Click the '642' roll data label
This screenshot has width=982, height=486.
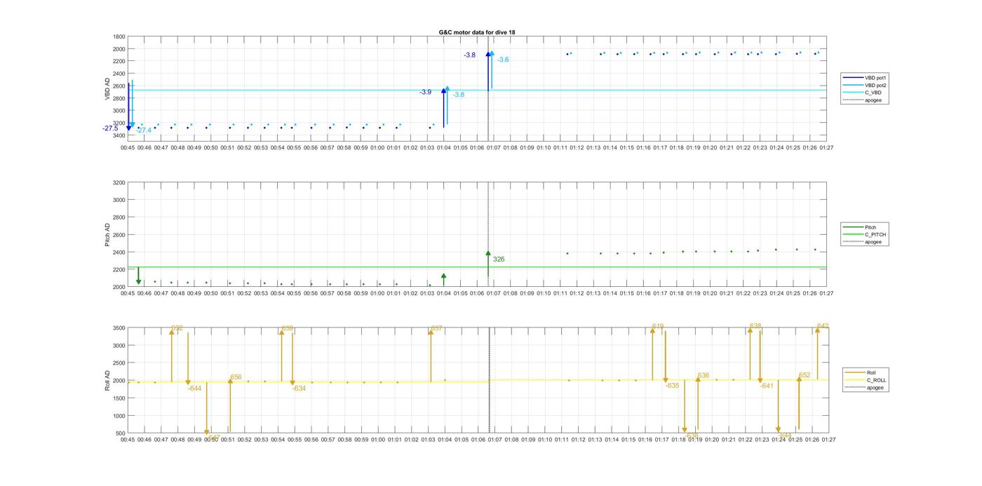click(823, 326)
